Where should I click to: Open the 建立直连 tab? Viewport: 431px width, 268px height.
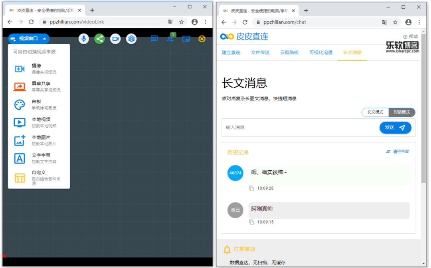coord(231,53)
